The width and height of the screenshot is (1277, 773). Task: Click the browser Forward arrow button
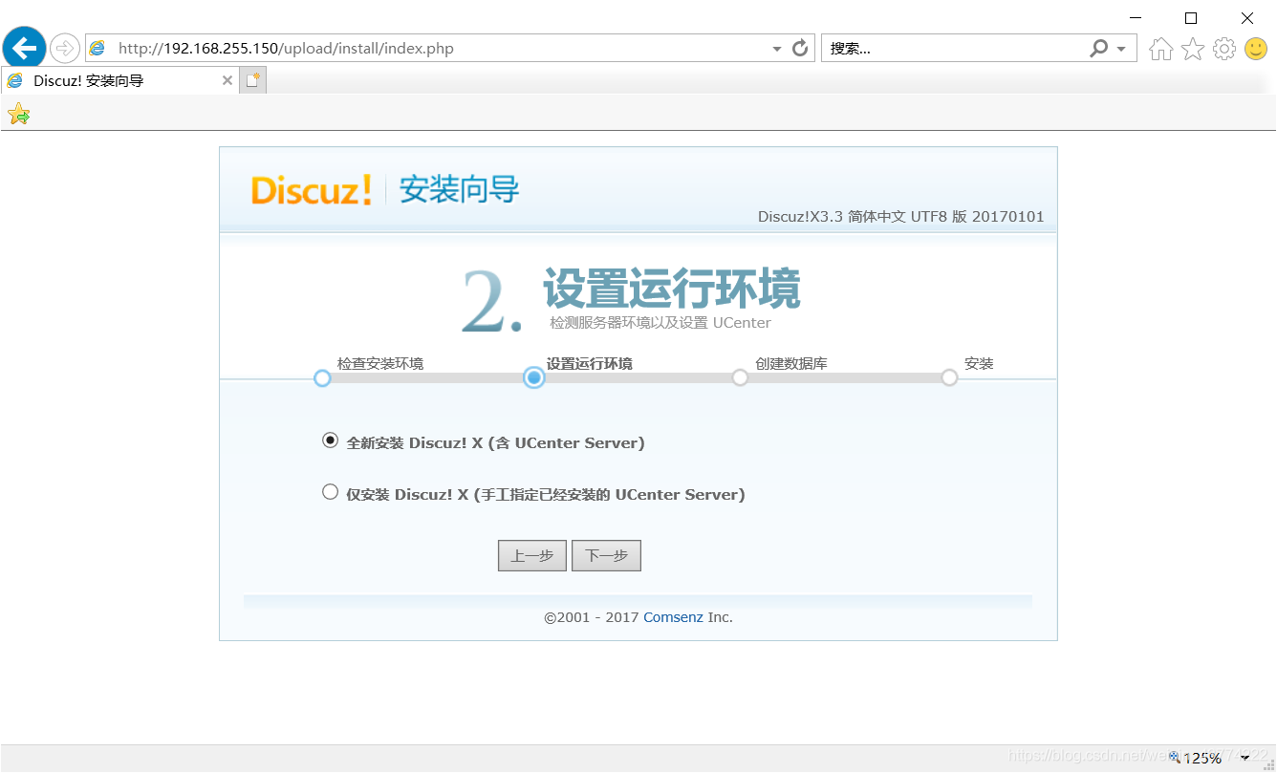(x=65, y=48)
